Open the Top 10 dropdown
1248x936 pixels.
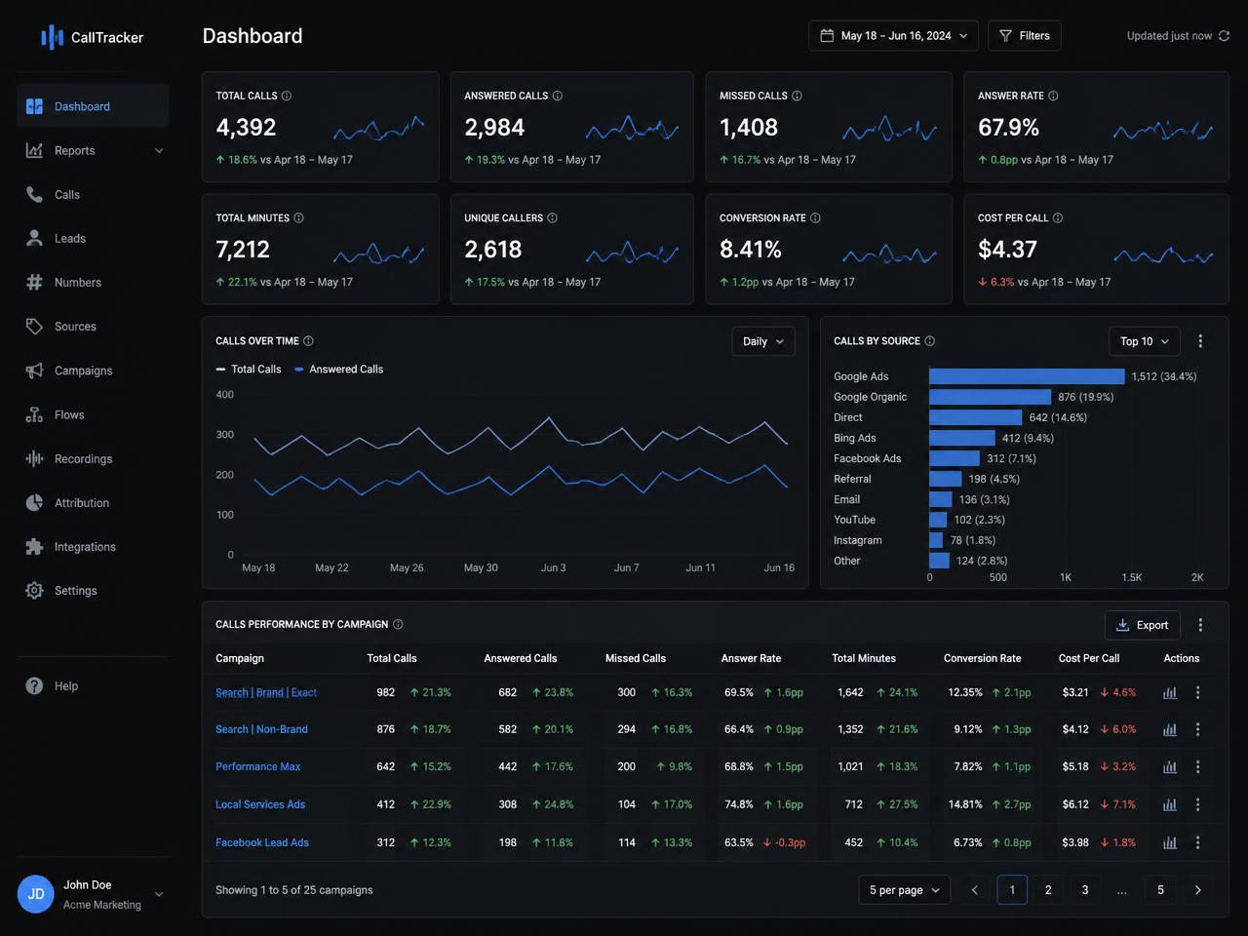click(1145, 341)
